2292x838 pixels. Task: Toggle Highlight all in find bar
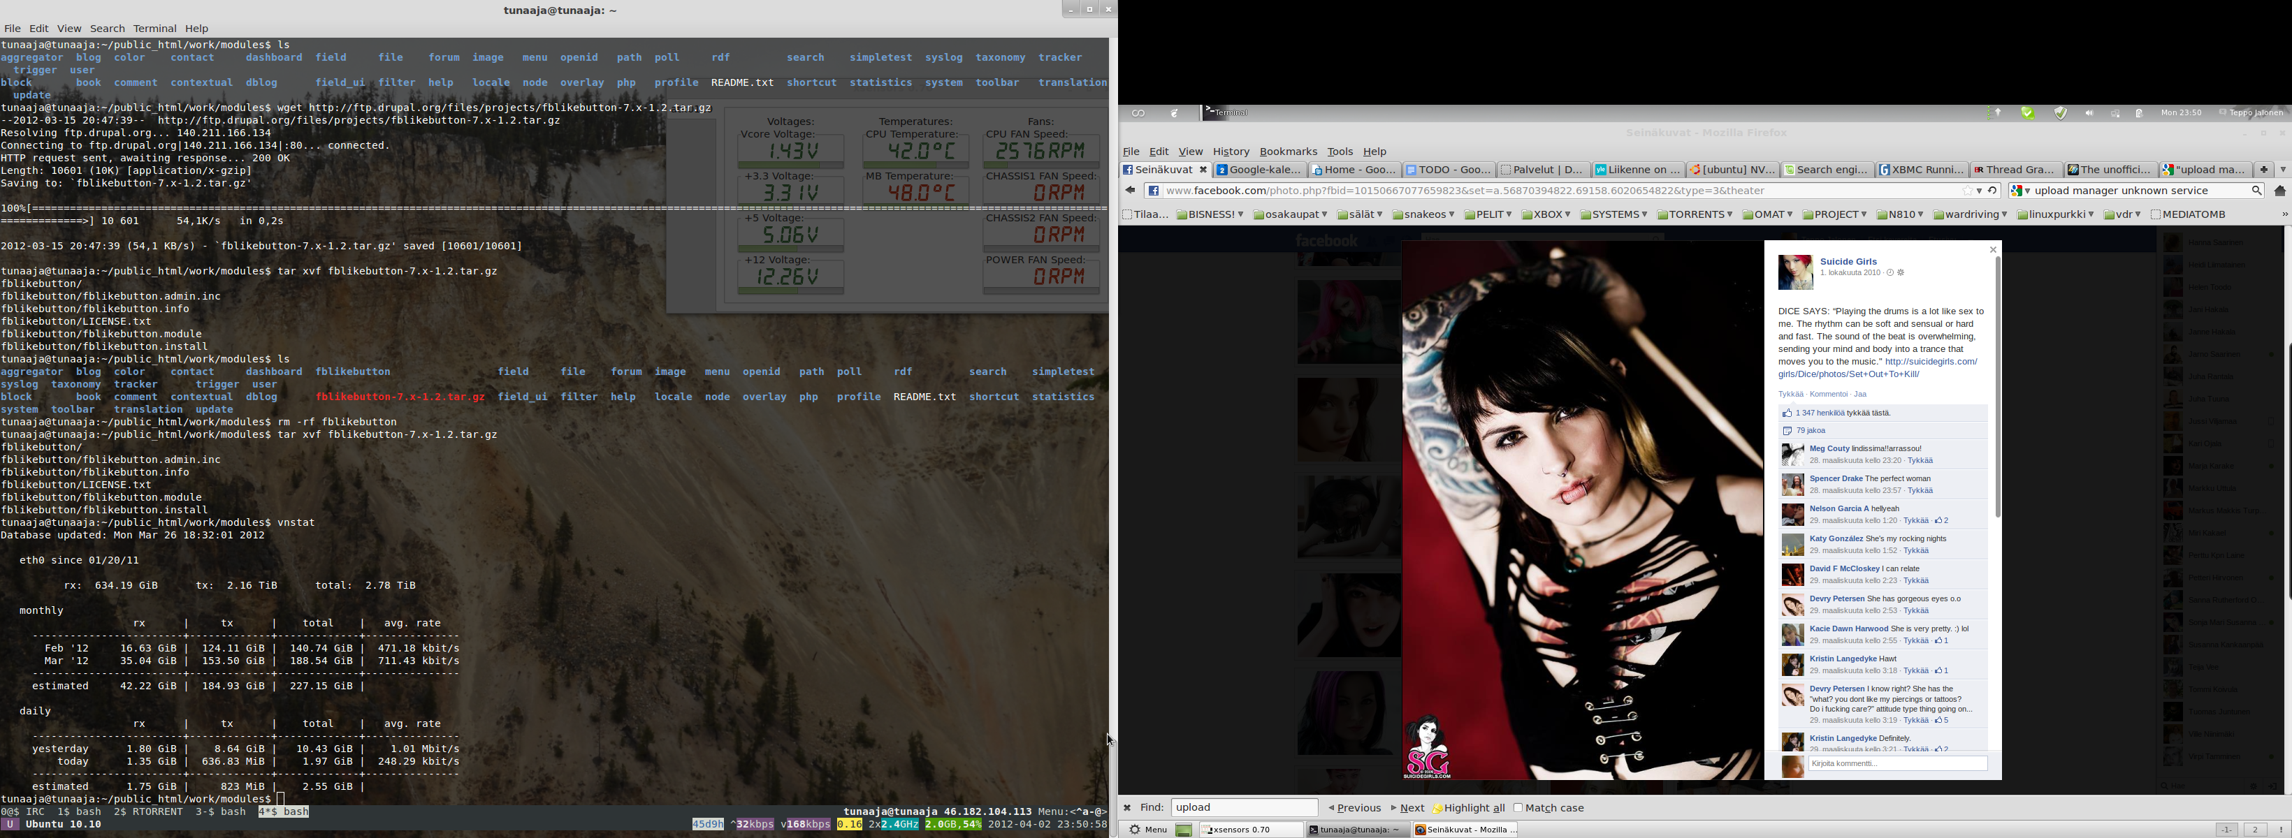[1469, 808]
